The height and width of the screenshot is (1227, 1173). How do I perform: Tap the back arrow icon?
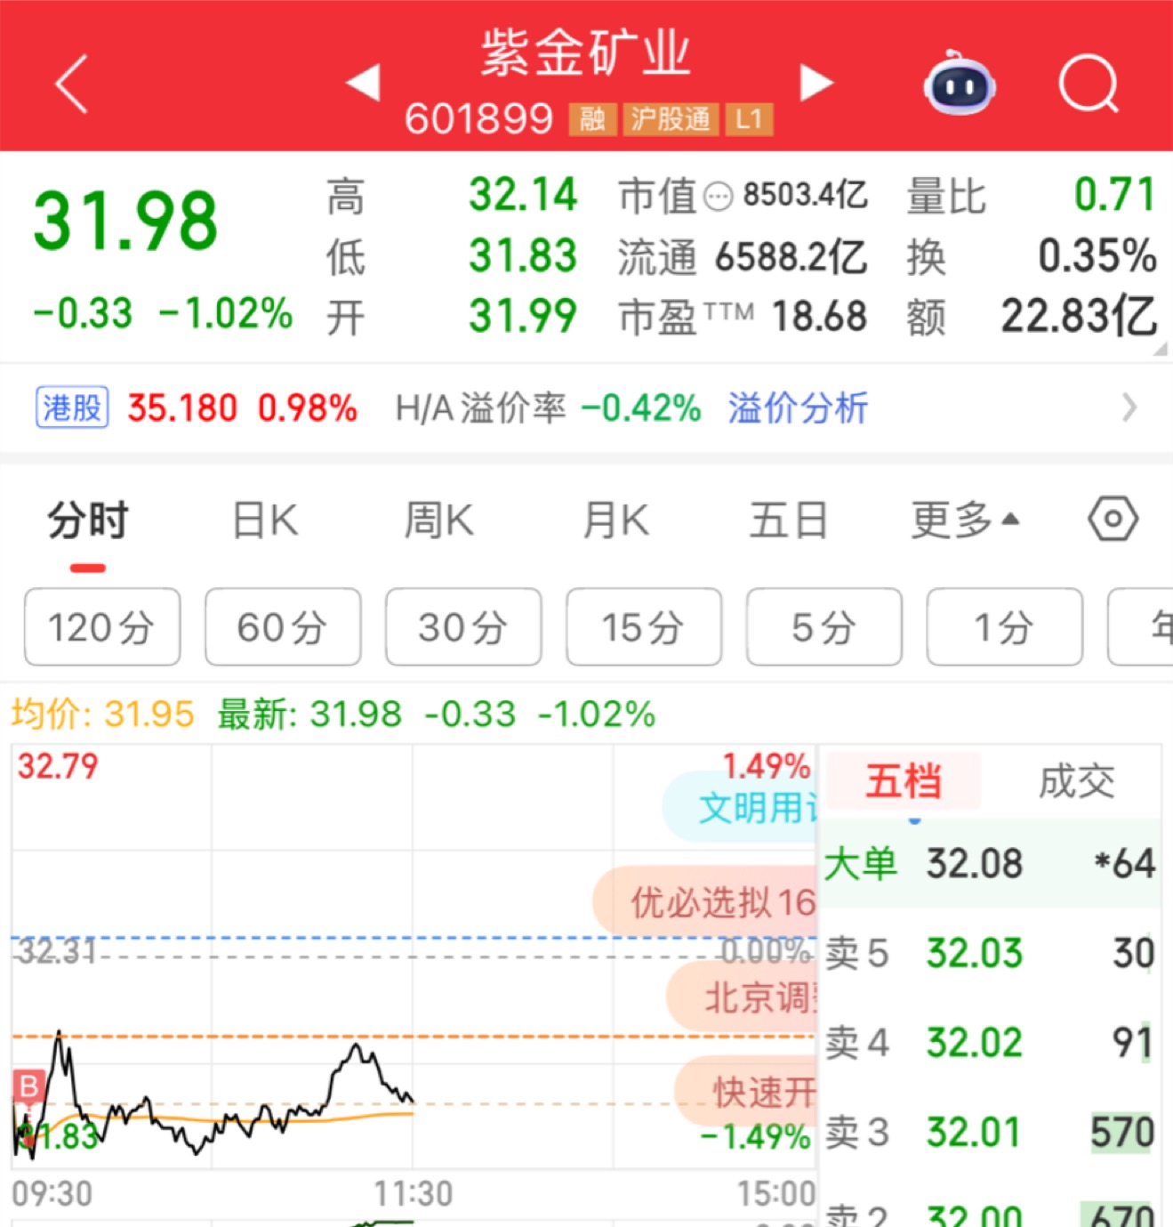click(72, 84)
